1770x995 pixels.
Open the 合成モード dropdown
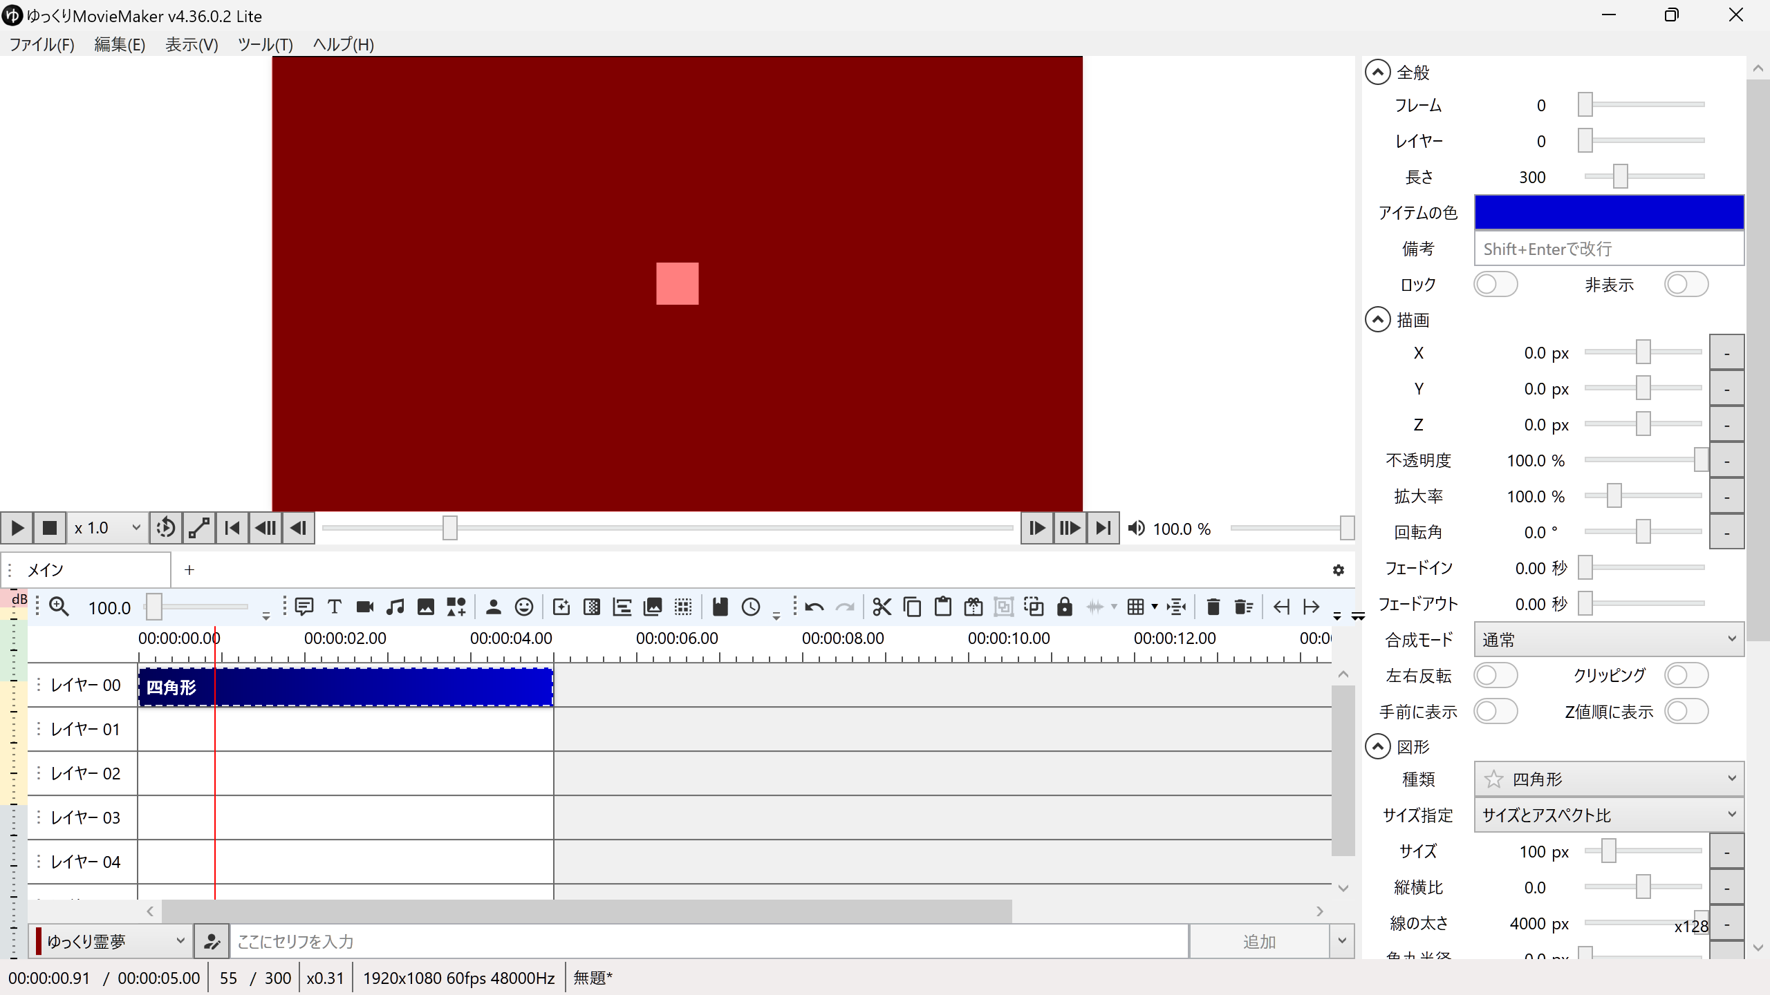[x=1608, y=640]
